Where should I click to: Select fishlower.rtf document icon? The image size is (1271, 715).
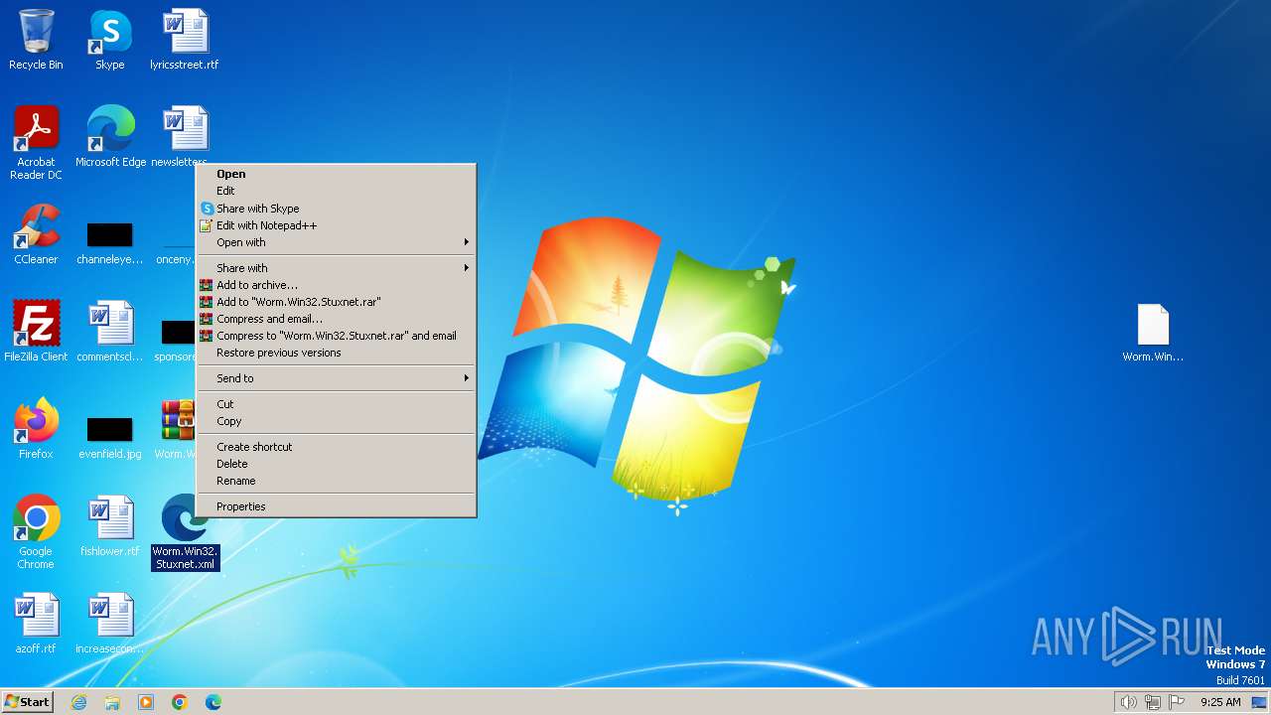pos(110,525)
